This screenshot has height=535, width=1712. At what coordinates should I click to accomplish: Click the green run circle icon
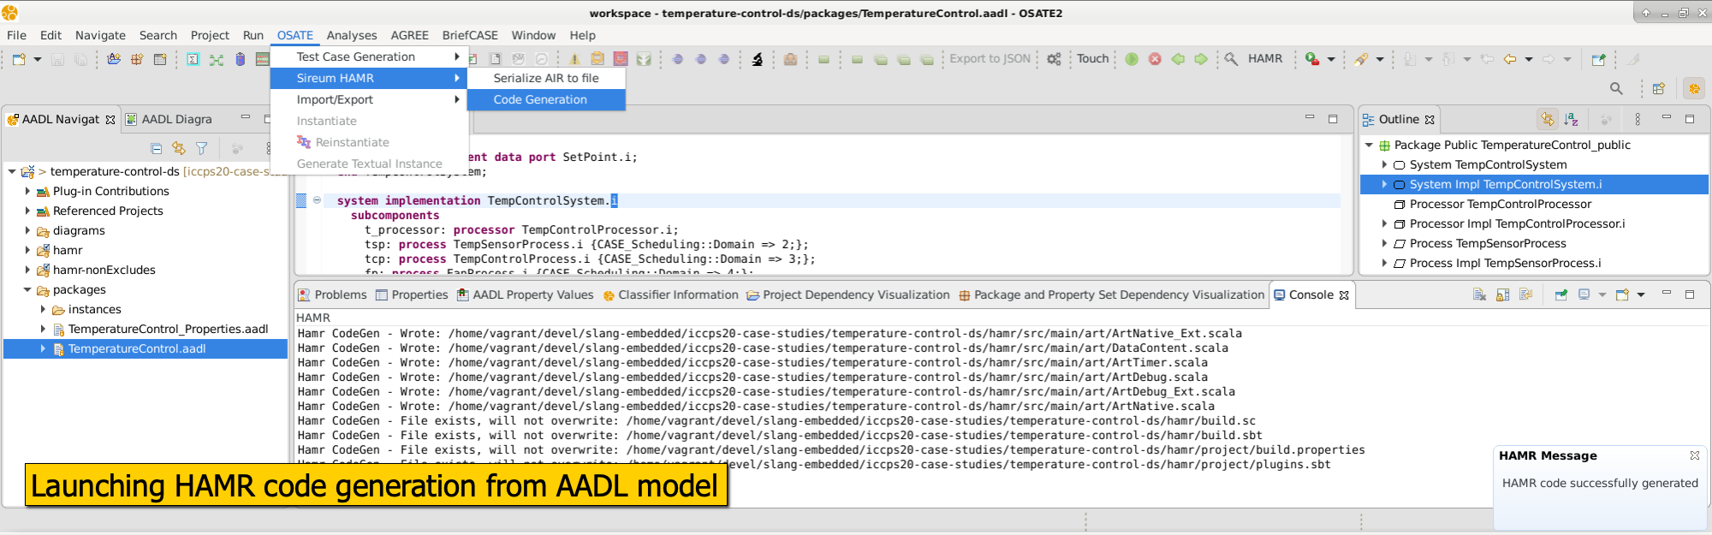tap(1132, 59)
